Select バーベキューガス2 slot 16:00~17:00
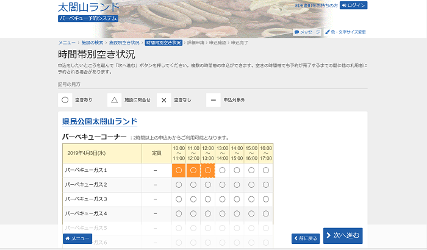The image size is (427, 250). click(x=266, y=185)
